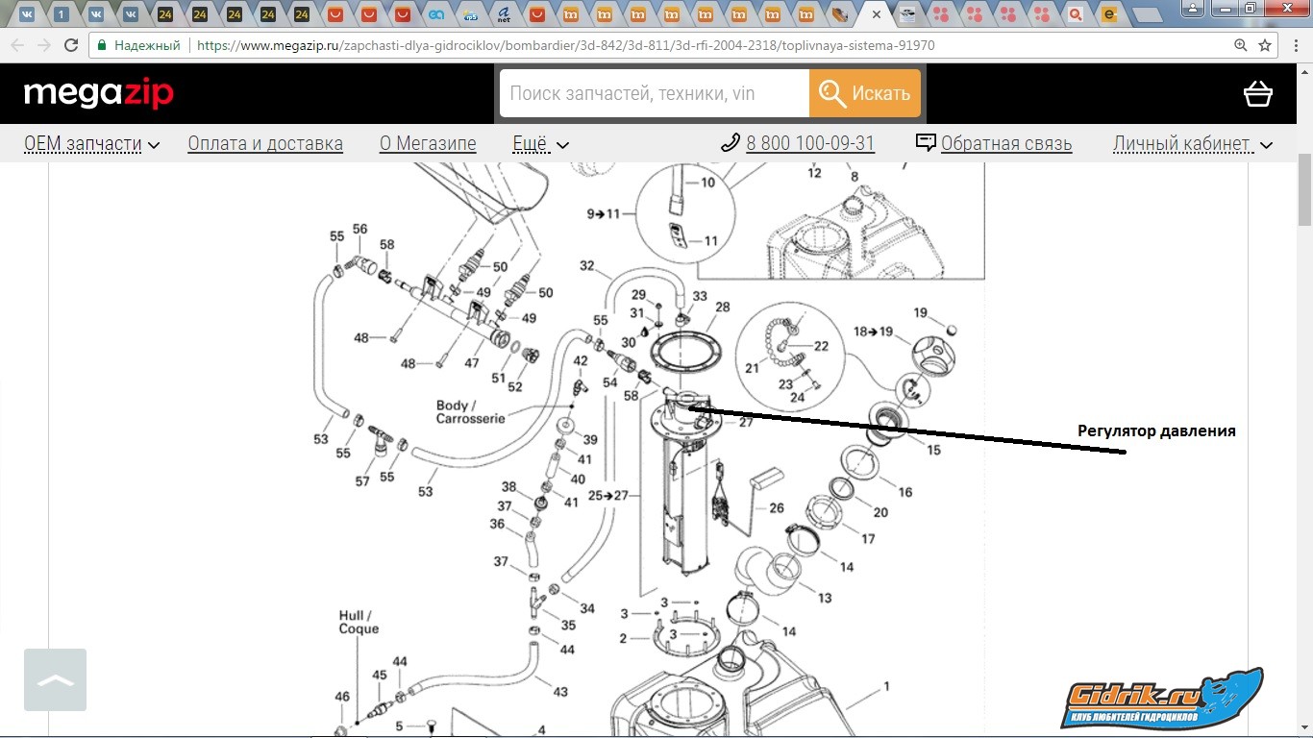This screenshot has height=738, width=1313.
Task: Click the Megazip logo
Action: pyautogui.click(x=98, y=93)
